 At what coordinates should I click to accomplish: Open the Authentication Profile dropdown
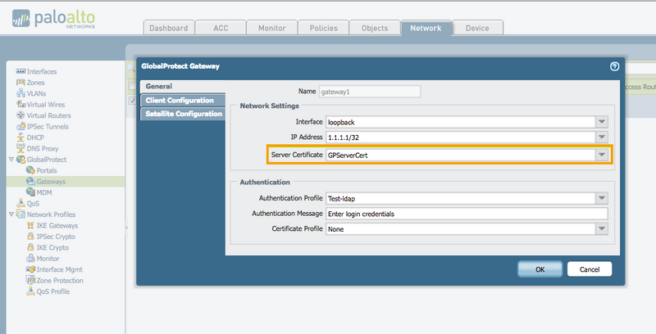tap(603, 197)
